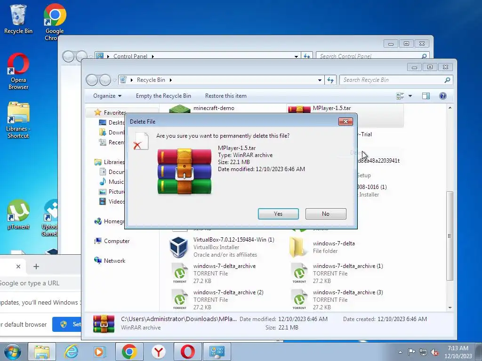The width and height of the screenshot is (482, 361).
Task: Click the Chrome URL address bar
Action: pos(40,283)
